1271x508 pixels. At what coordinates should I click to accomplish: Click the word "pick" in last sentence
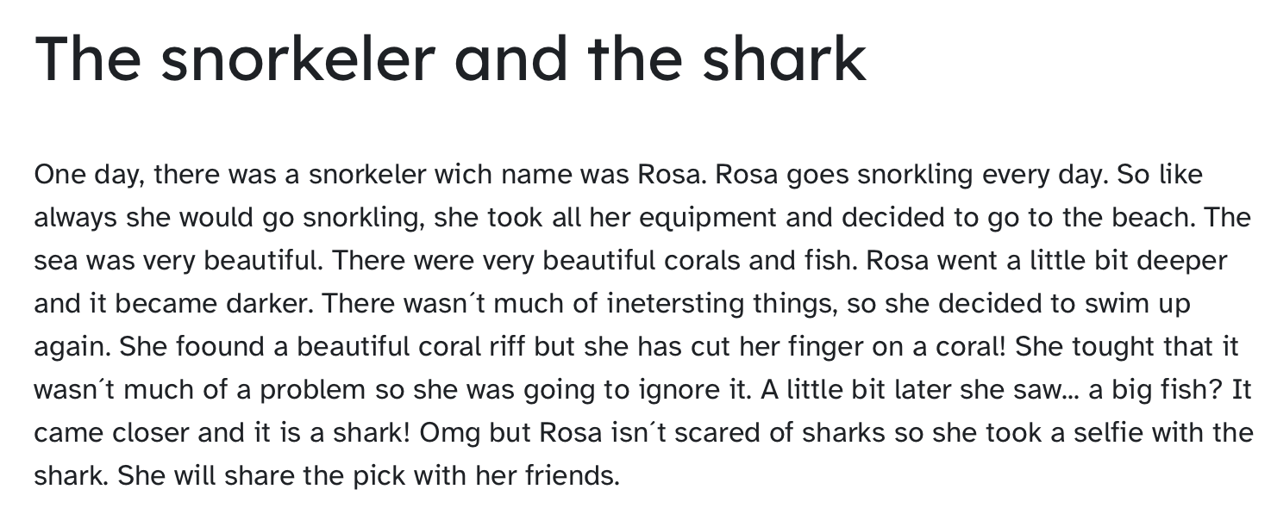coord(379,475)
